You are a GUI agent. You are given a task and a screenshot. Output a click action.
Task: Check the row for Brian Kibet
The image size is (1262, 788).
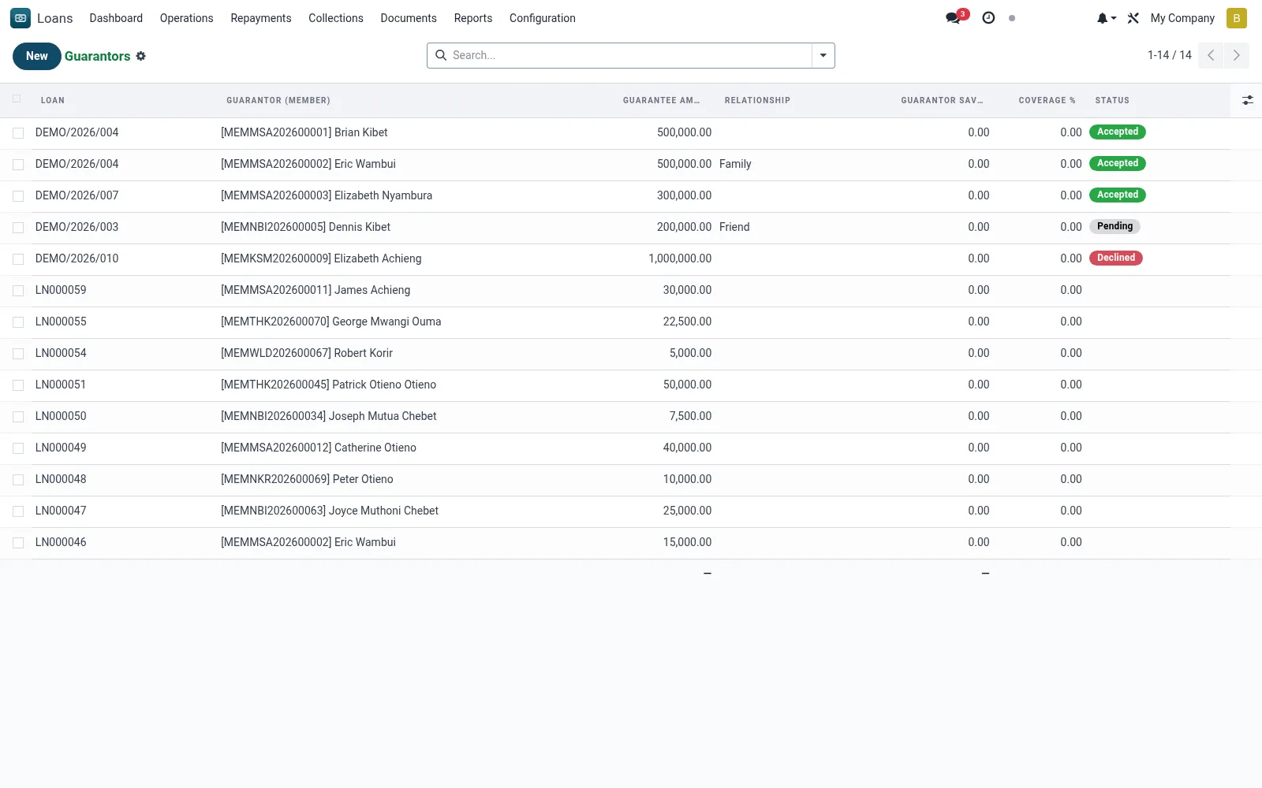click(18, 133)
